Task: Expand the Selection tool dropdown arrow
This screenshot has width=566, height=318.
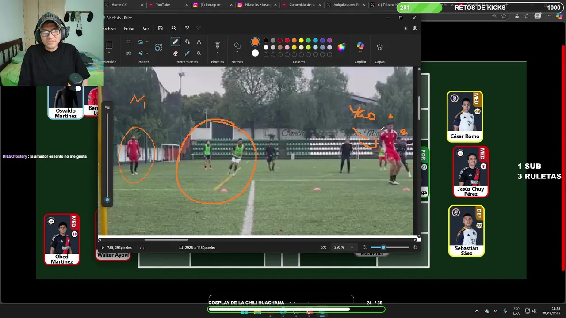Action: (x=109, y=52)
